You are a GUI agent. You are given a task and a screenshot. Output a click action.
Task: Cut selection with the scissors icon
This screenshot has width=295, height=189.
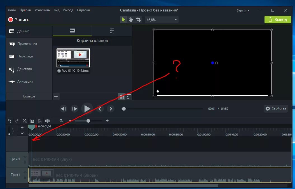click(24, 121)
